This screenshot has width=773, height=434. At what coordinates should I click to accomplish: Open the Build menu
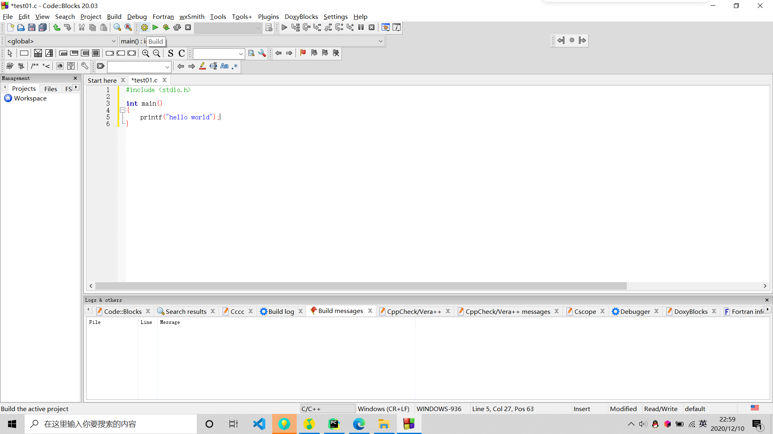click(x=114, y=16)
